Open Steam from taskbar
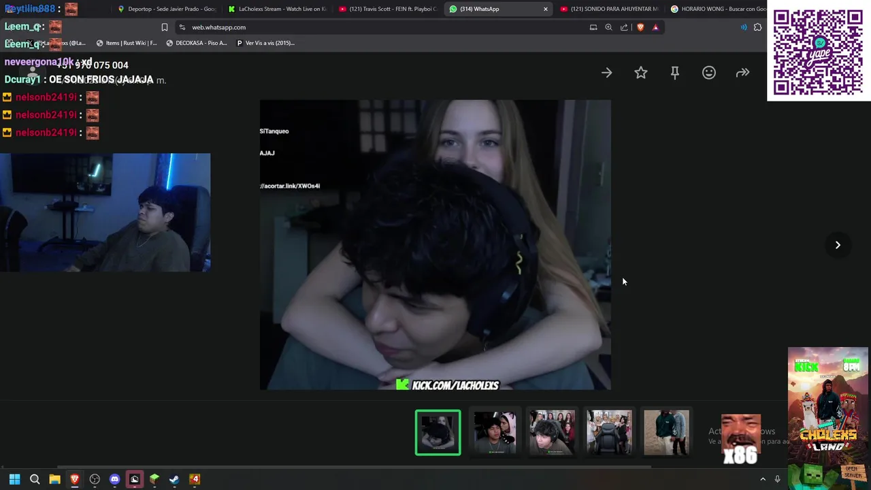Image resolution: width=871 pixels, height=490 pixels. pyautogui.click(x=174, y=479)
